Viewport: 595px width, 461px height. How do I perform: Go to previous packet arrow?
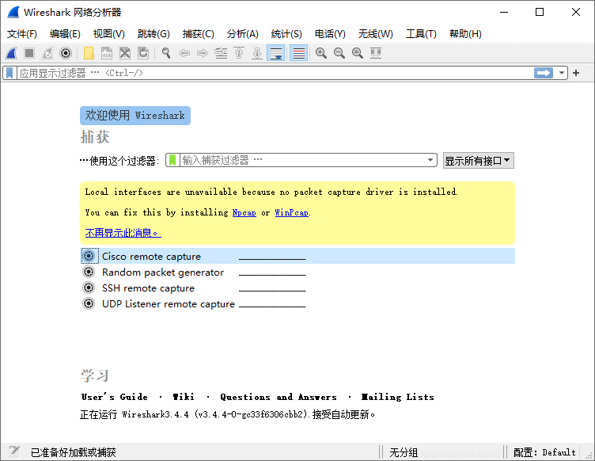184,53
